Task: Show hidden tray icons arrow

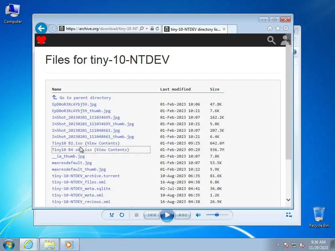Action: coord(278,245)
